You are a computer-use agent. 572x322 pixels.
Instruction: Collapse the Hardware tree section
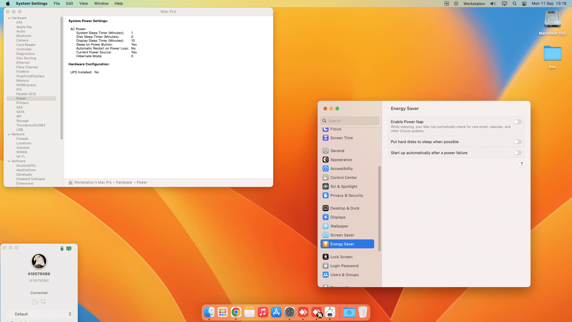(9, 18)
